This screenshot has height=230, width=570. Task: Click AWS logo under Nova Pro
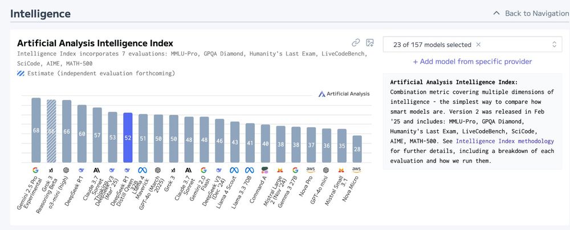pos(311,170)
